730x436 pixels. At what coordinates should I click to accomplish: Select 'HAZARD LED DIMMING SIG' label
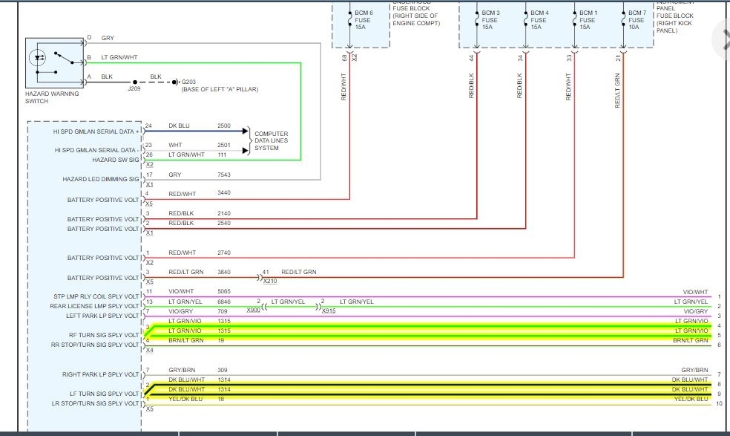click(101, 179)
